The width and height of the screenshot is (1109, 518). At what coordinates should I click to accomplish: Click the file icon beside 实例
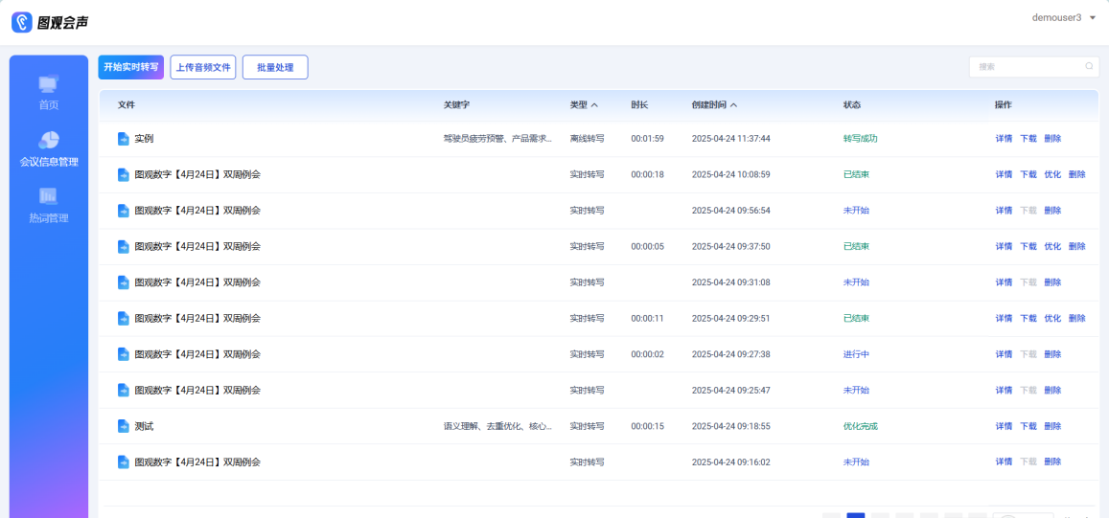[123, 139]
